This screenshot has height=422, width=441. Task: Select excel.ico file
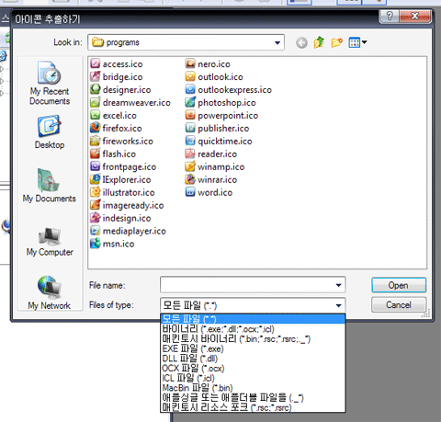(x=113, y=115)
